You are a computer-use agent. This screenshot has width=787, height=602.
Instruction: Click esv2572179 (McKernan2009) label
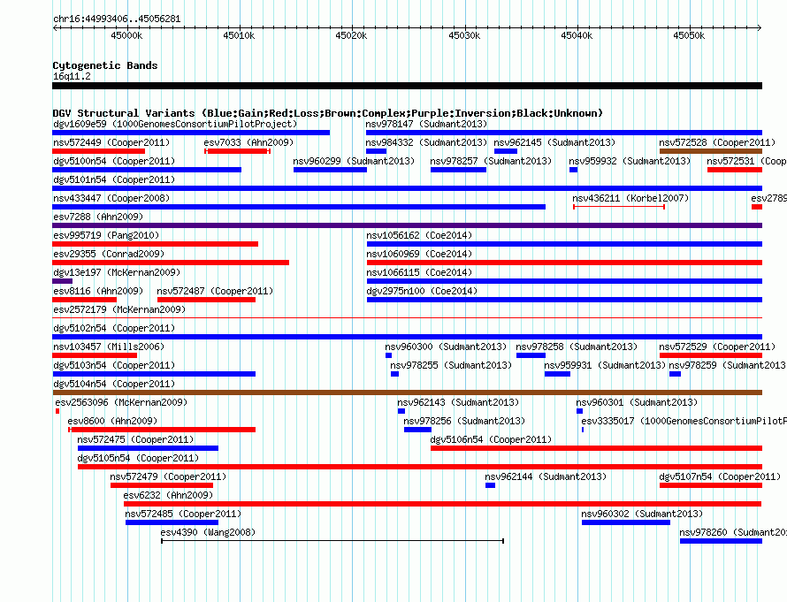(119, 309)
